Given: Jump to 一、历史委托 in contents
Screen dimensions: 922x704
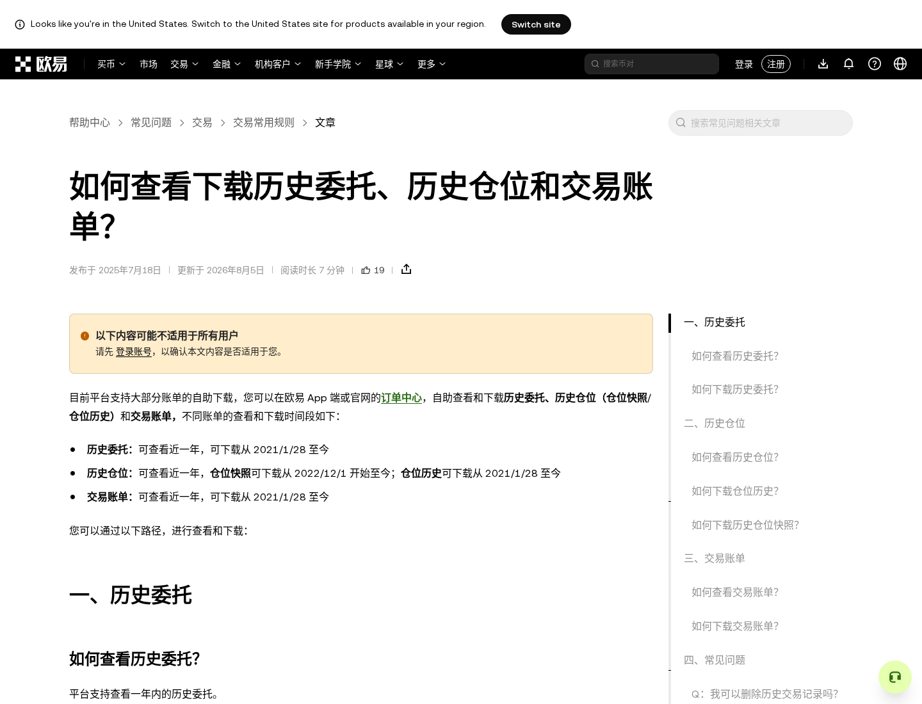Looking at the screenshot, I should [715, 322].
